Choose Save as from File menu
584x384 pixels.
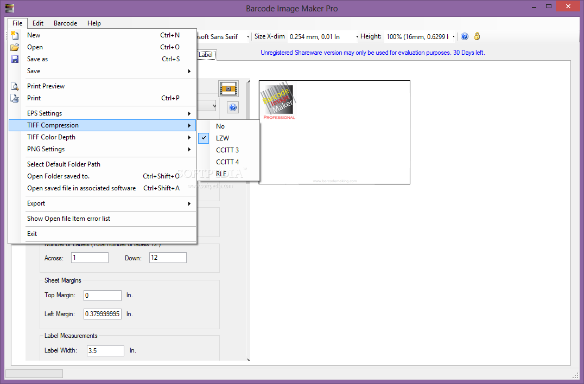pyautogui.click(x=103, y=59)
